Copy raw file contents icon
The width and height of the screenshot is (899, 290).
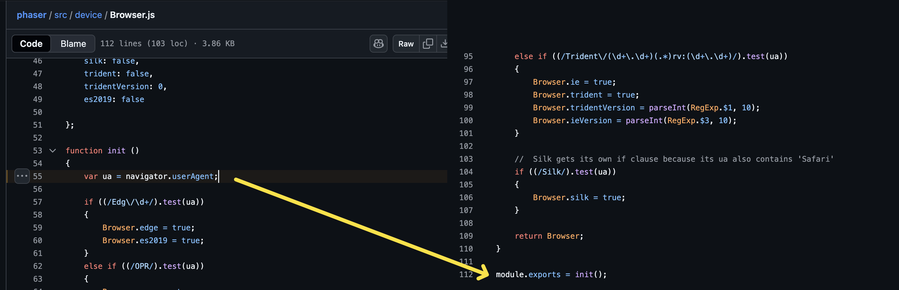click(427, 44)
